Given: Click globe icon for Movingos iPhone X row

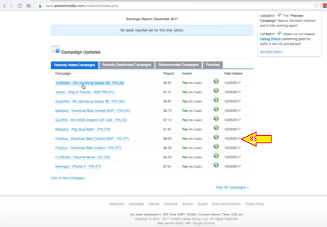Looking at the screenshot, I should [216, 165].
